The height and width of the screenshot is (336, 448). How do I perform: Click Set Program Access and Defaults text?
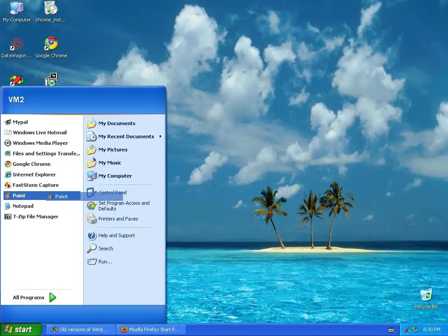[124, 206]
